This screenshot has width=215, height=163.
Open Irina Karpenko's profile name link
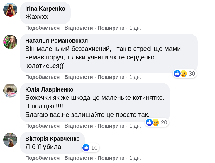click(x=45, y=9)
